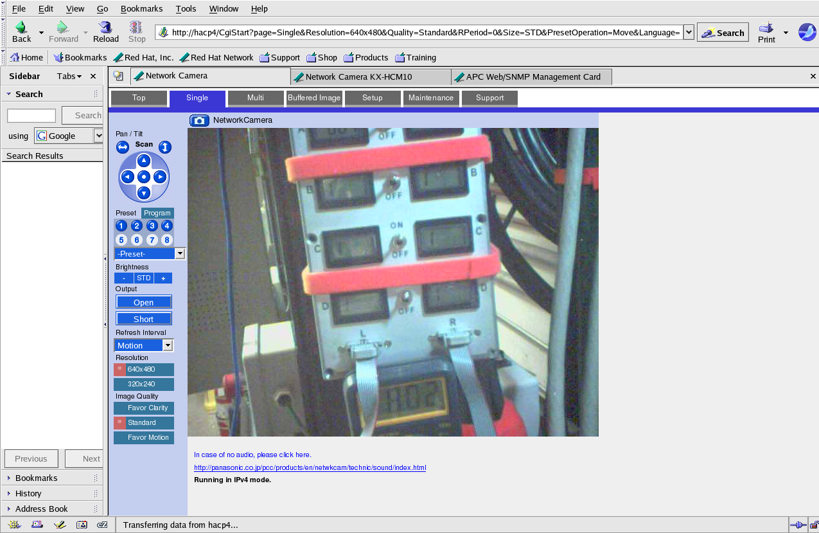This screenshot has width=819, height=533.
Task: Set output to Short
Action: click(144, 319)
